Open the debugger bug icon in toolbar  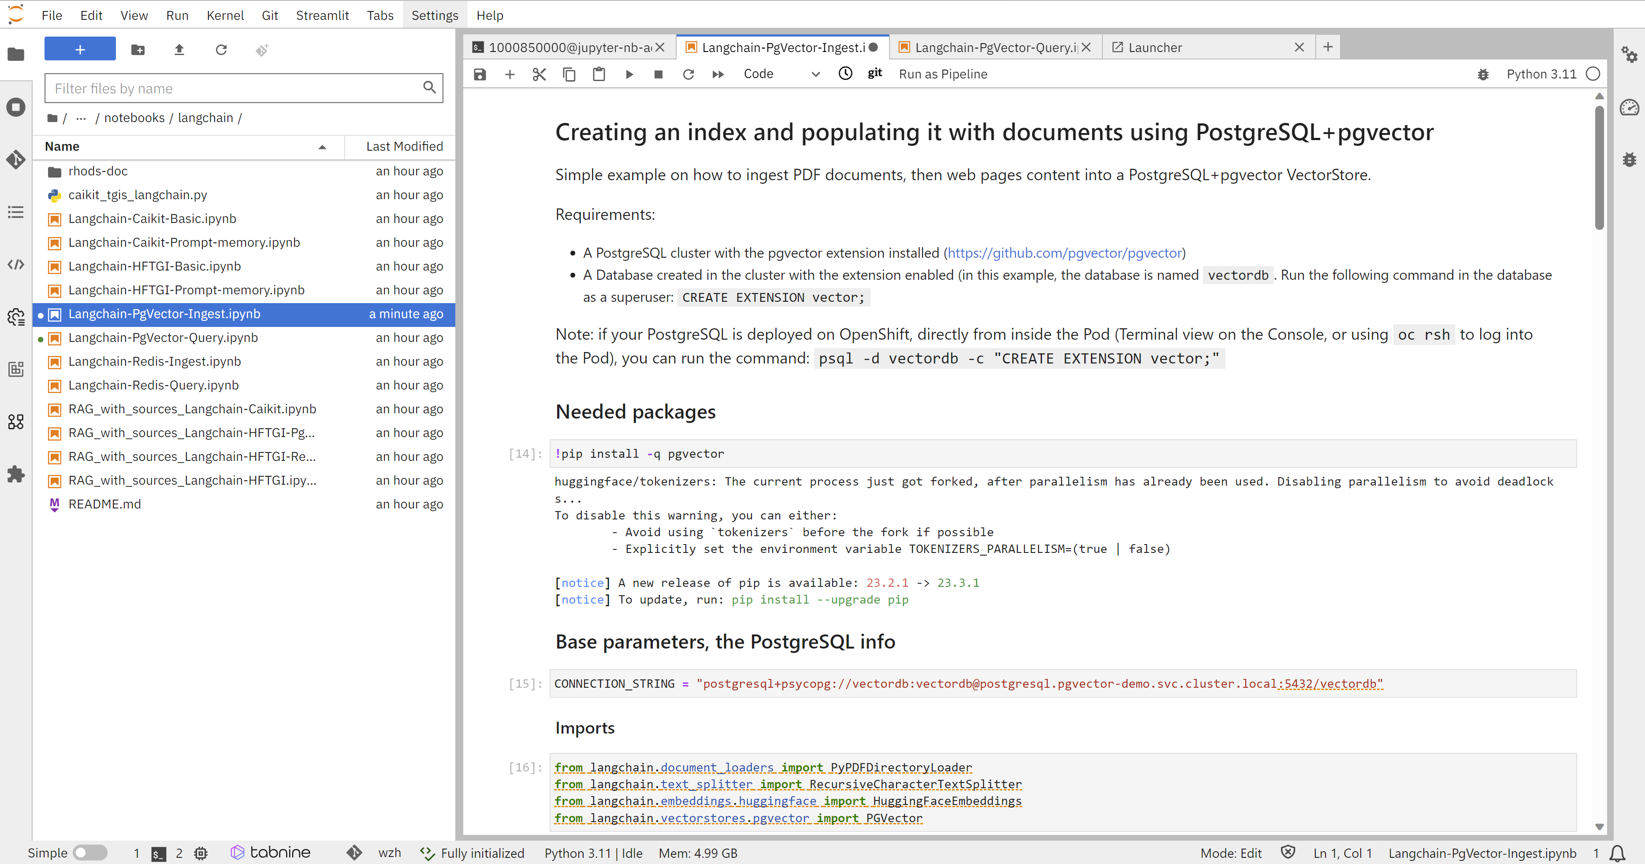coord(1483,74)
